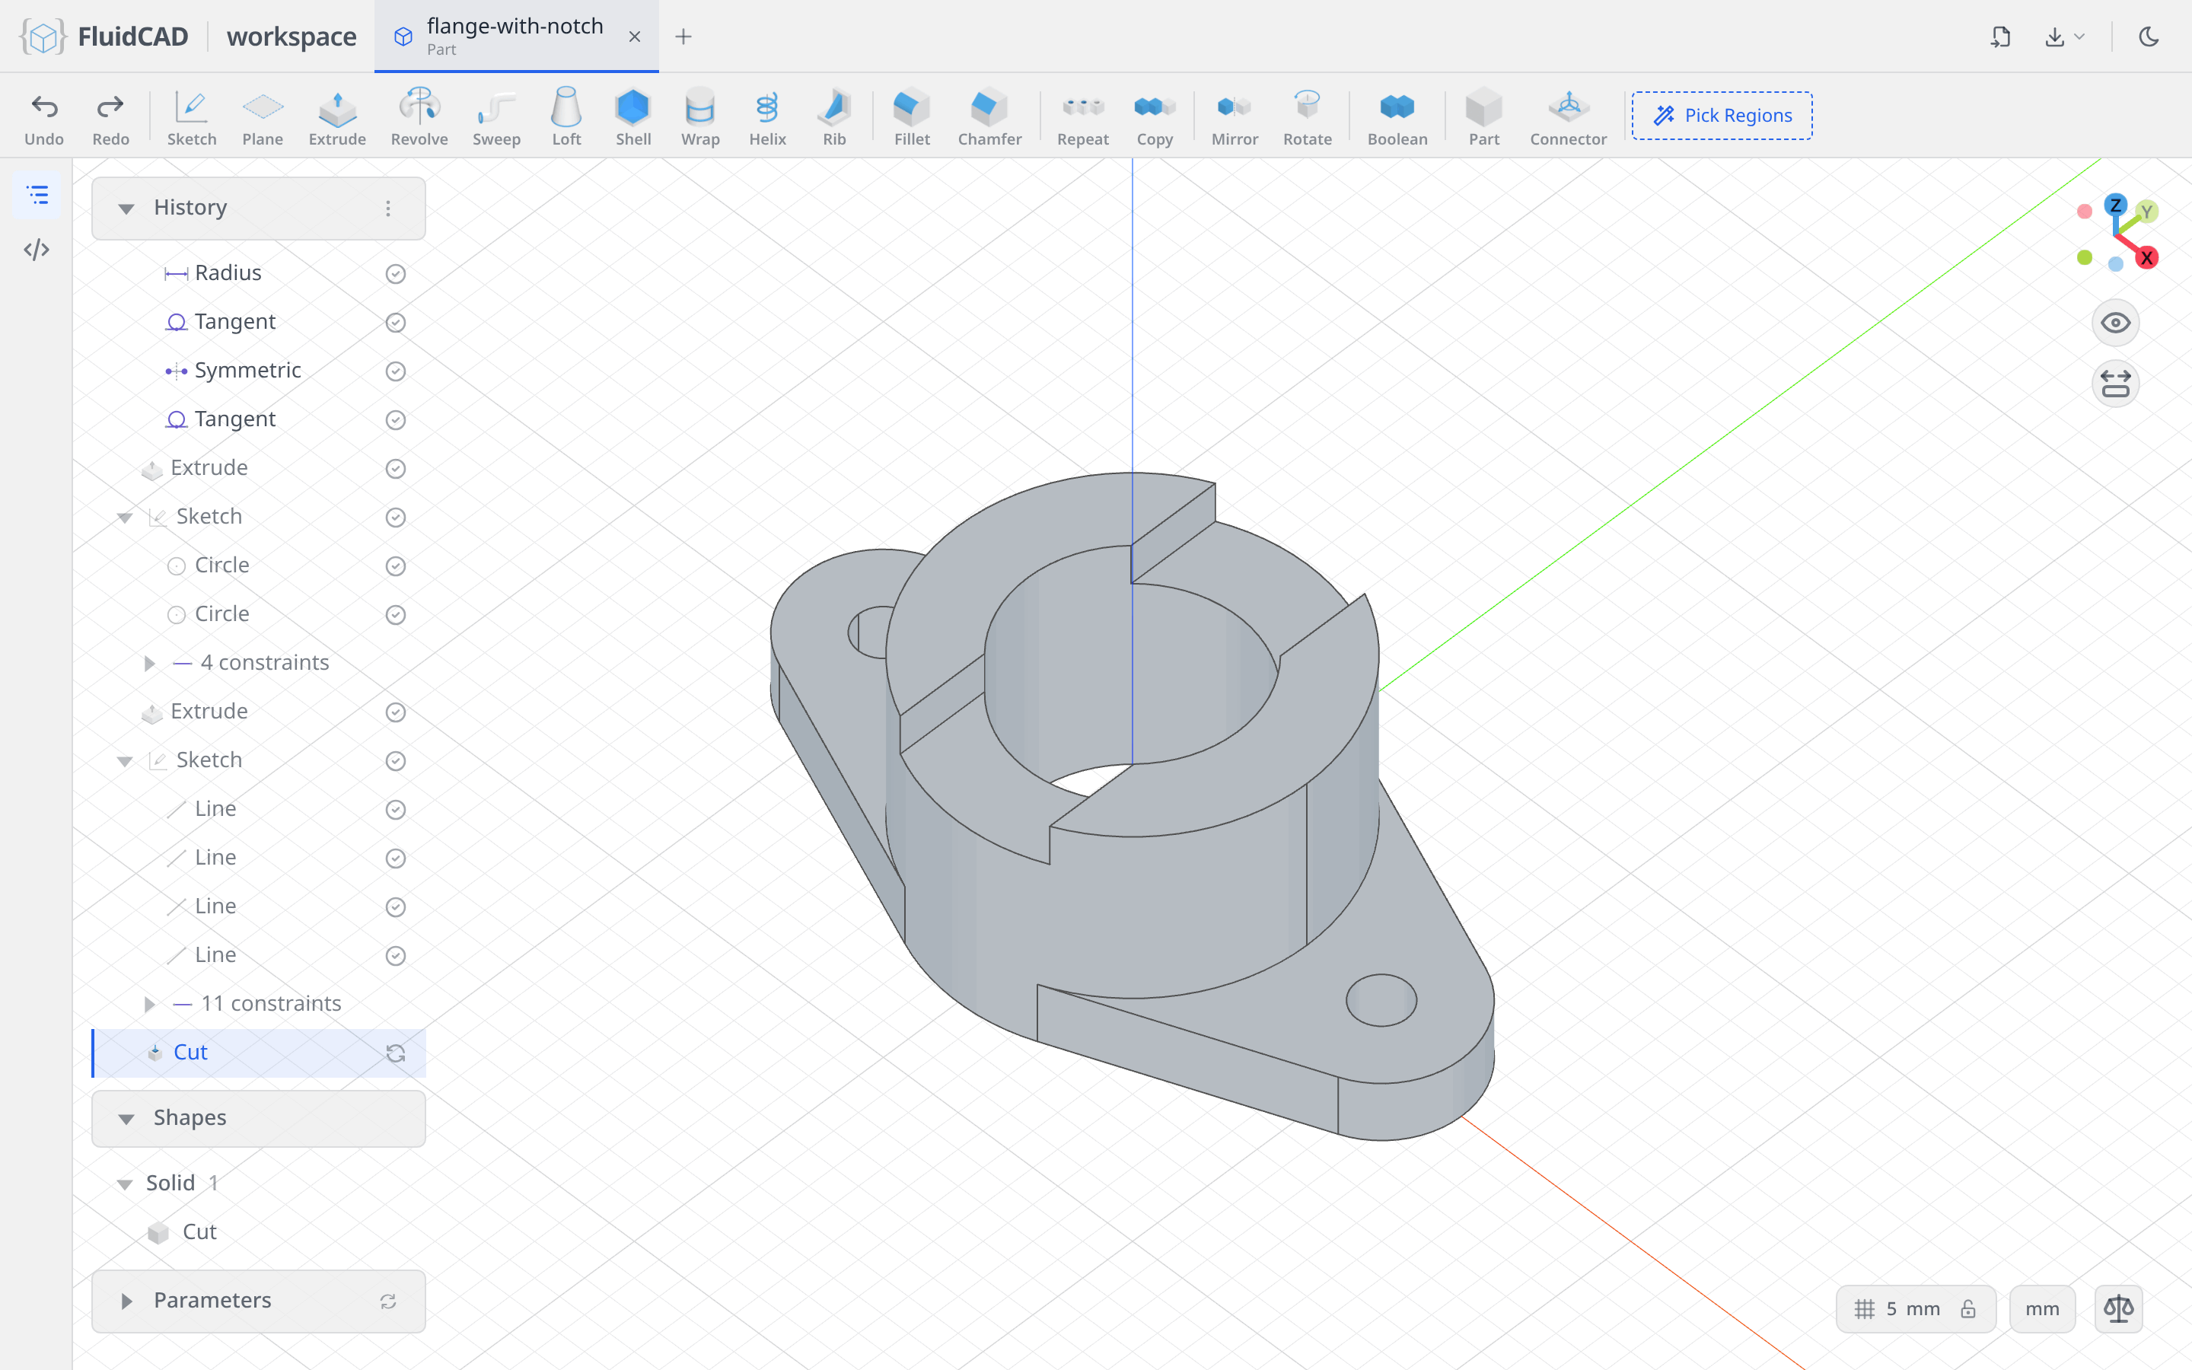
Task: Collapse the History panel
Action: [126, 209]
